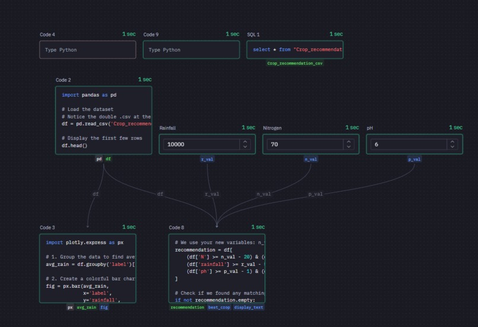The width and height of the screenshot is (478, 327).
Task: Select the p_val variable tag below pH
Action: point(415,159)
